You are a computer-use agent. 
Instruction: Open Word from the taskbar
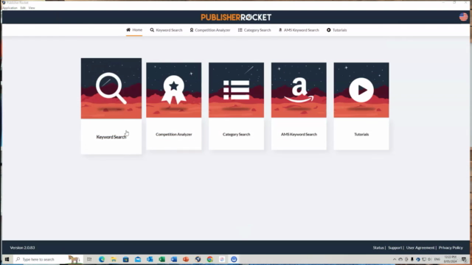(x=174, y=259)
